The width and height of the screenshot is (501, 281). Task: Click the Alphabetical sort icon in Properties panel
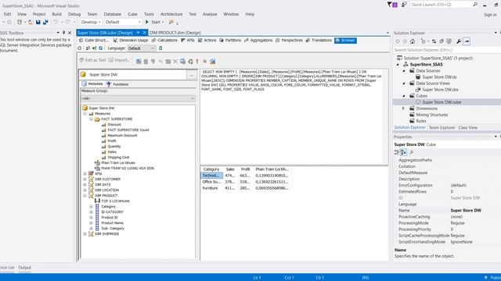[404, 152]
